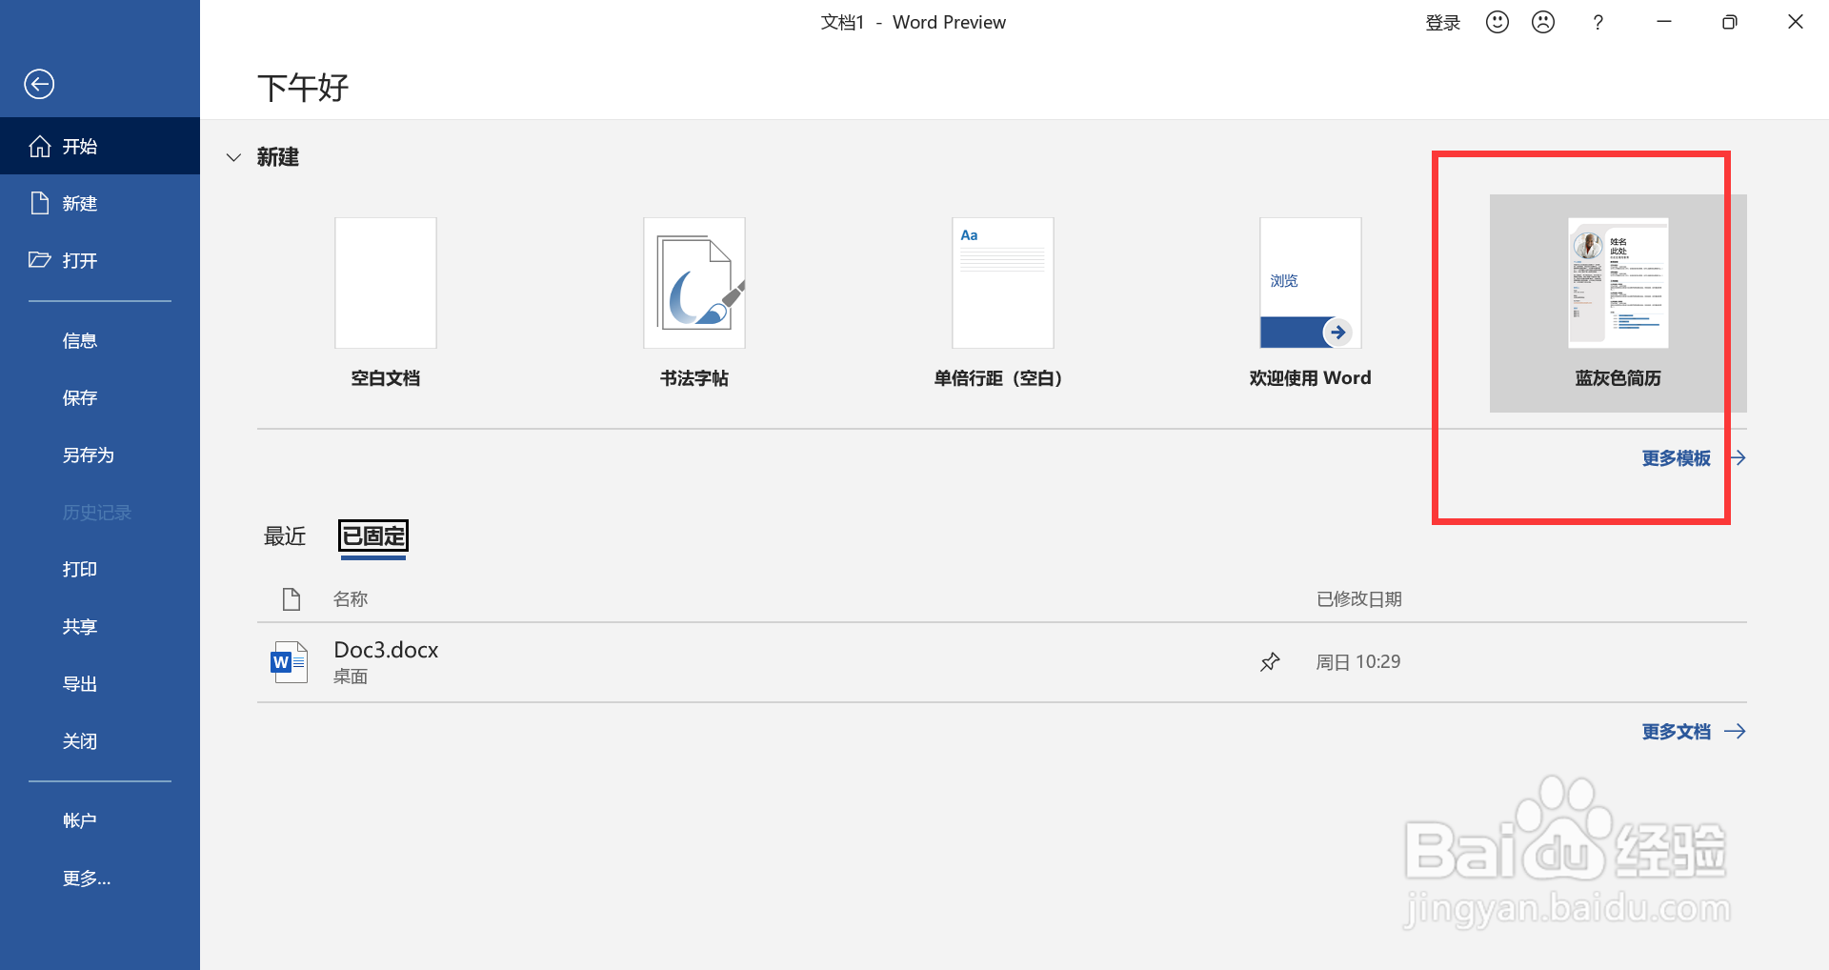Send a smile feedback face icon
The image size is (1829, 970).
(x=1497, y=22)
